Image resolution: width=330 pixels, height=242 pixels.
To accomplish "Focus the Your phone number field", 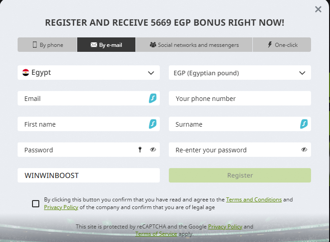I will pos(240,98).
